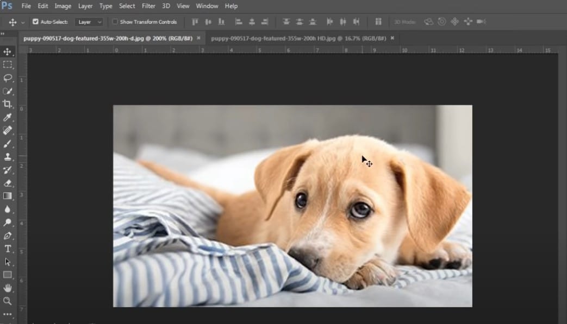Screen dimensions: 567x324
Task: Click Distribute Vertical Centers icon
Action: coord(299,22)
